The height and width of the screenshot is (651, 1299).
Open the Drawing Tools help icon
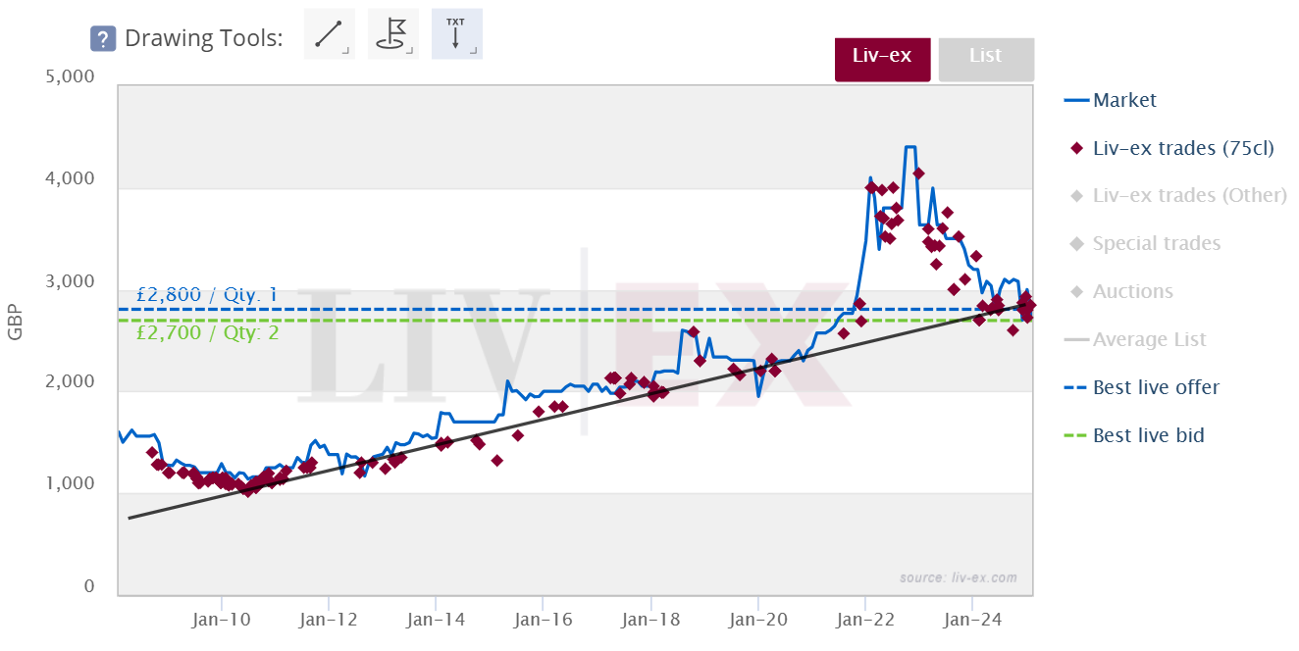(103, 38)
